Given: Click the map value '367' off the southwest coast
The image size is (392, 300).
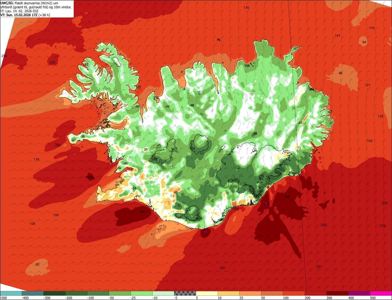Looking at the screenshot, I should pyautogui.click(x=142, y=212).
